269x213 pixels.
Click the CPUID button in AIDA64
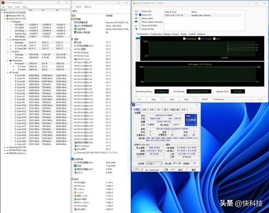205,99
